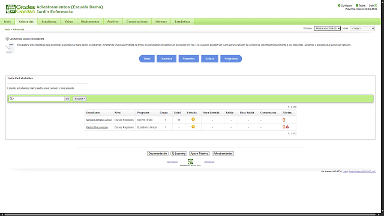384x216 pixels.
Task: Click in the student search input field
Action: 38,98
